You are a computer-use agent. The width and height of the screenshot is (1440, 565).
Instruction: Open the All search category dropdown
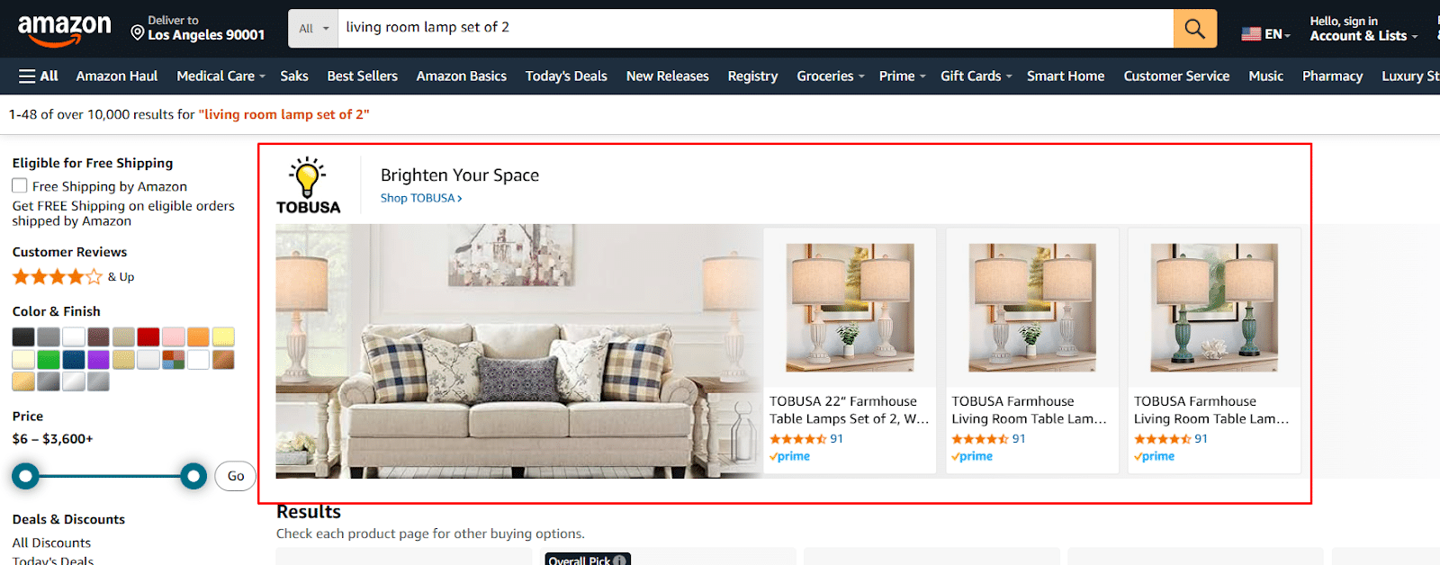point(313,28)
